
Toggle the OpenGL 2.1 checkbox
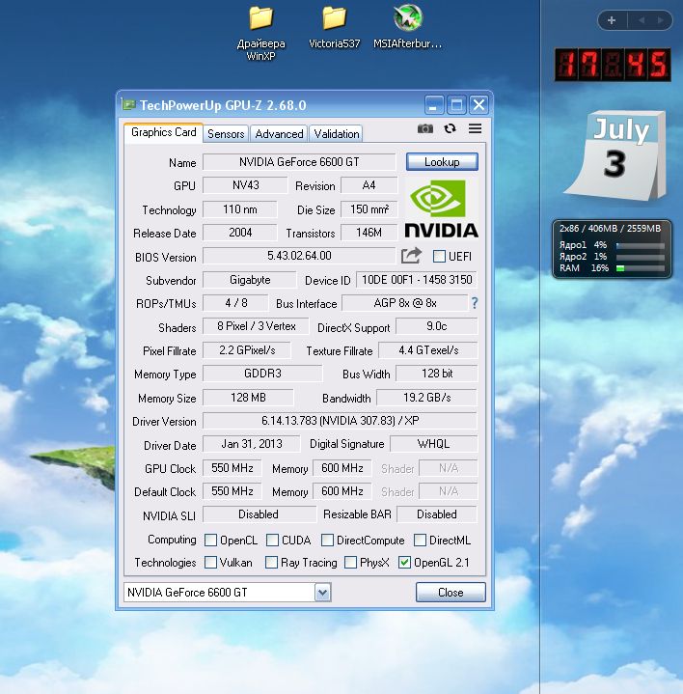pyautogui.click(x=404, y=563)
